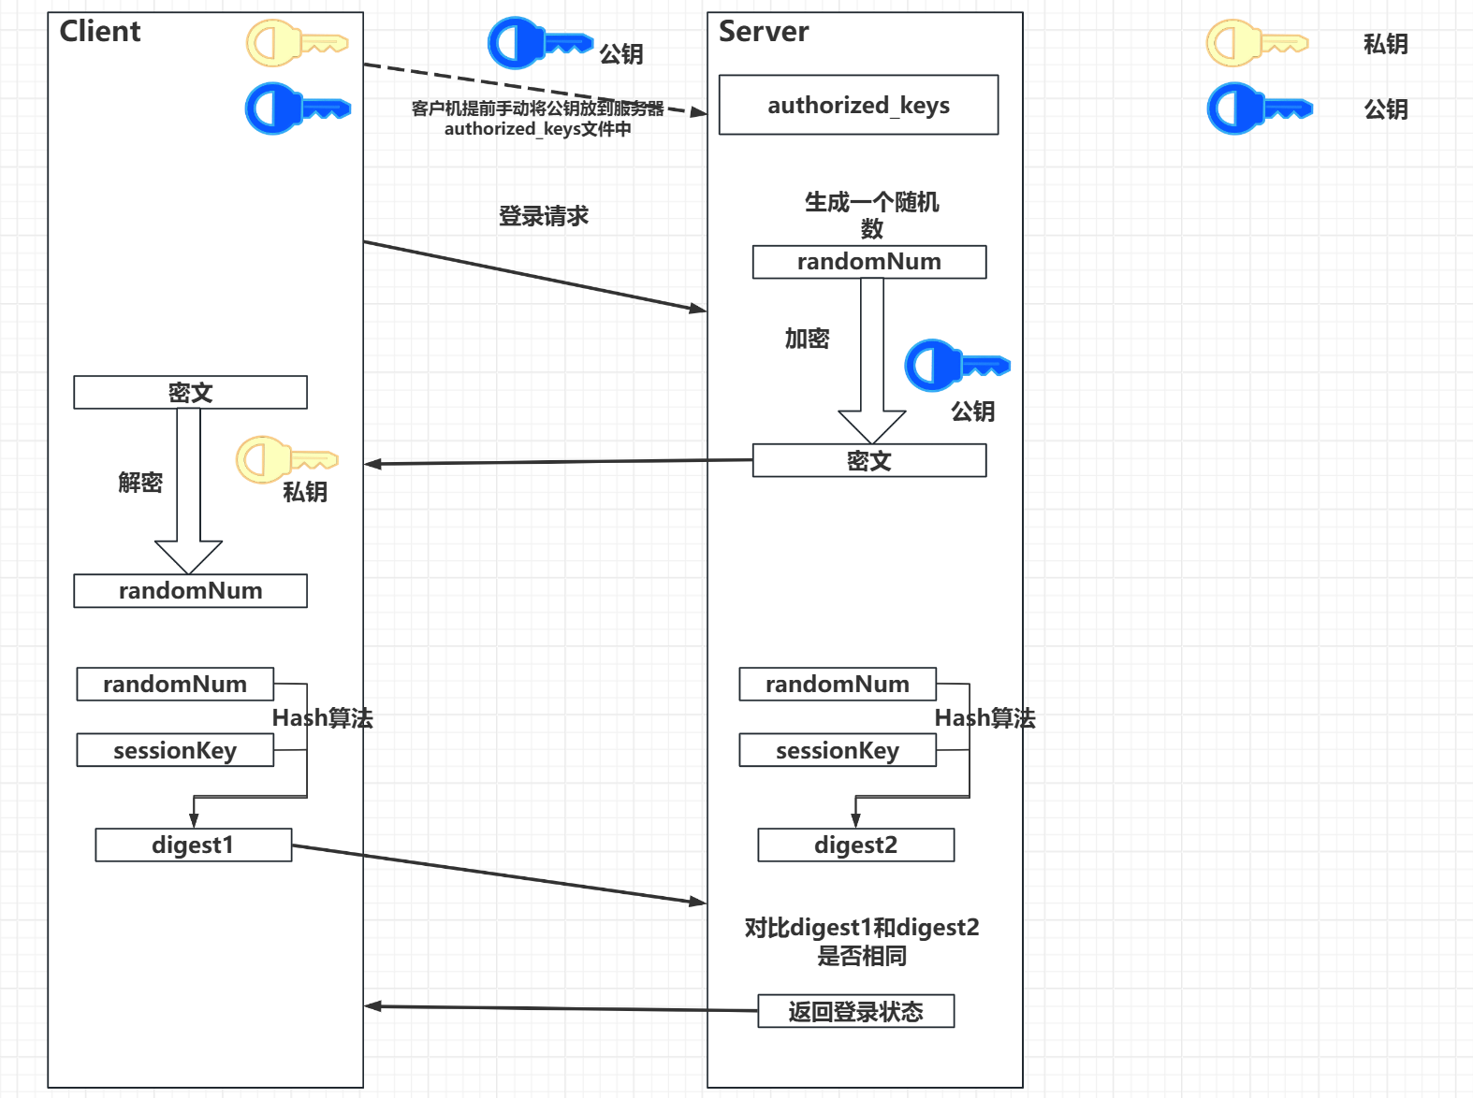Image resolution: width=1473 pixels, height=1098 pixels.
Task: Select the 生成一个随机数 label
Action: click(872, 214)
